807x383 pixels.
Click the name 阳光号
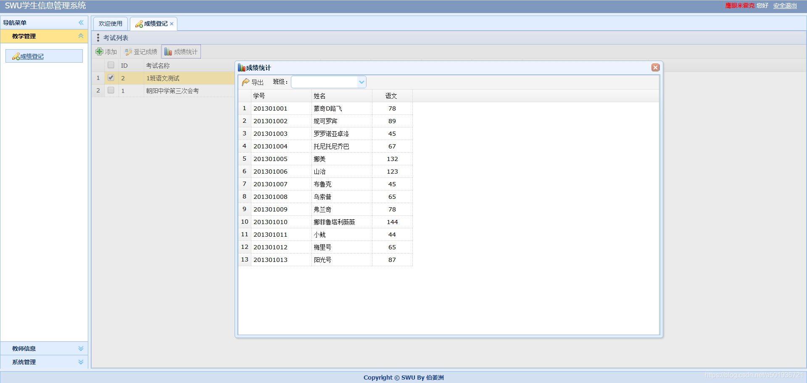(322, 260)
